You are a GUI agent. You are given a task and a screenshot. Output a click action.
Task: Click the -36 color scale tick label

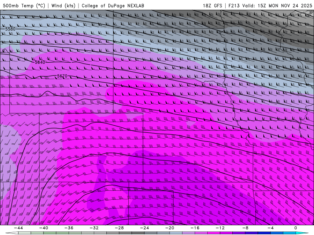pyautogui.click(x=69, y=228)
